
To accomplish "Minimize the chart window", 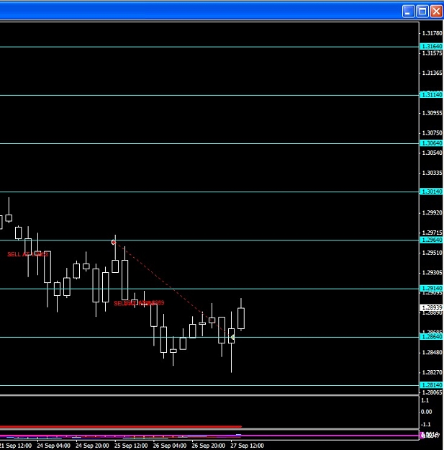I will click(x=408, y=12).
